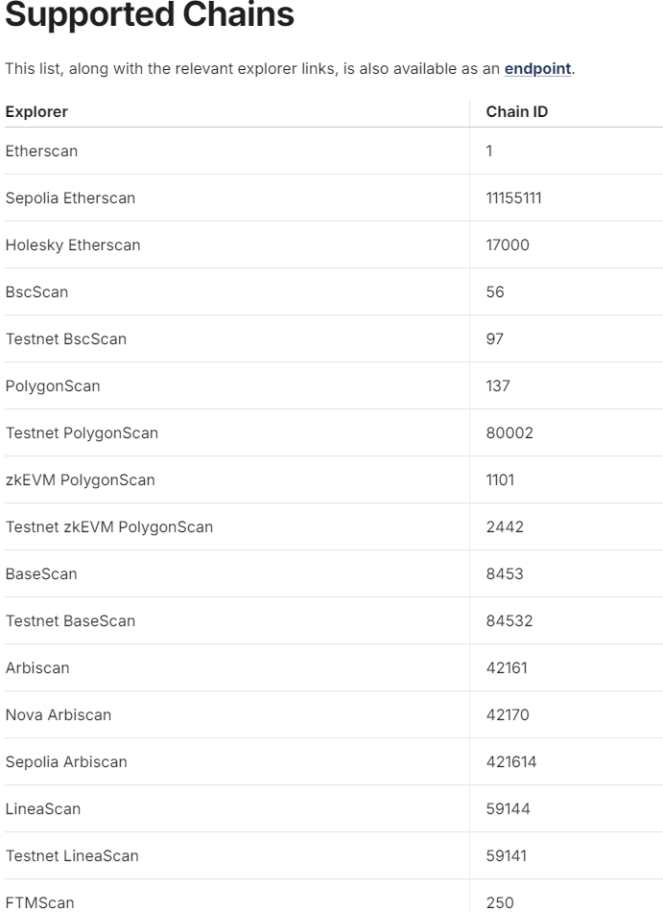Click the Explorer column header
Screen dimensions: 663x912
tap(36, 112)
